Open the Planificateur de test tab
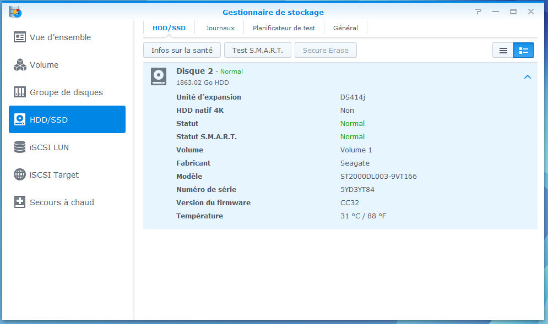 [x=284, y=28]
